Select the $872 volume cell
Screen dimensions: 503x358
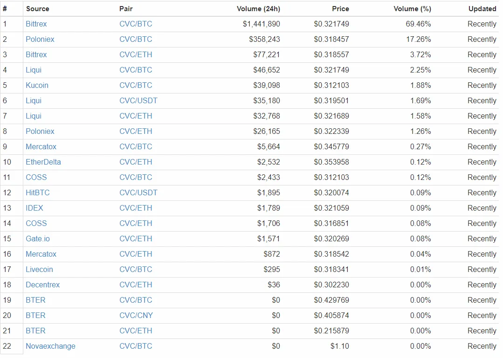(x=272, y=254)
